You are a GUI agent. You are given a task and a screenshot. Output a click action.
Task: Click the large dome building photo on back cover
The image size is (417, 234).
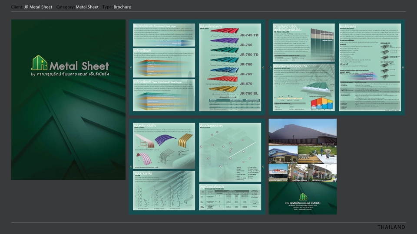coord(303,132)
